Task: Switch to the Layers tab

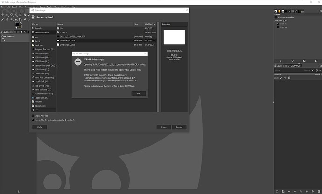Action: (279, 66)
